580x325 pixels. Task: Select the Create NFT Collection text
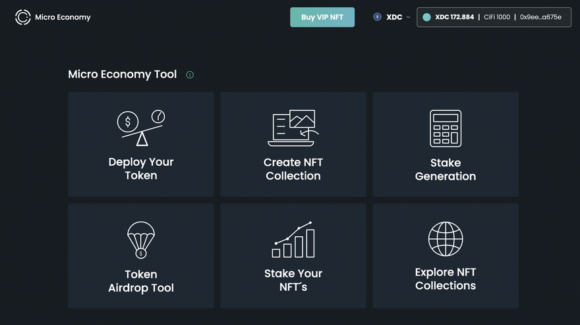point(293,169)
